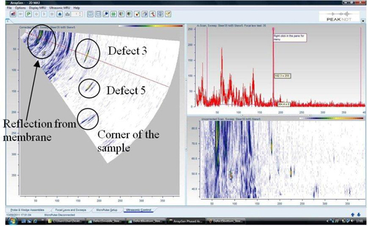Viewport: 368px width, 226px height.
Task: Click the Windows Start orb
Action: (x=13, y=221)
